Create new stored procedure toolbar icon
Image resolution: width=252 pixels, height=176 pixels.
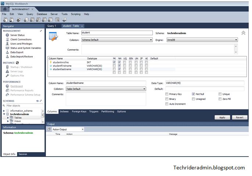(44, 20)
